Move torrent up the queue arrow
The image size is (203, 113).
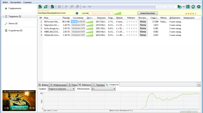(84, 7)
